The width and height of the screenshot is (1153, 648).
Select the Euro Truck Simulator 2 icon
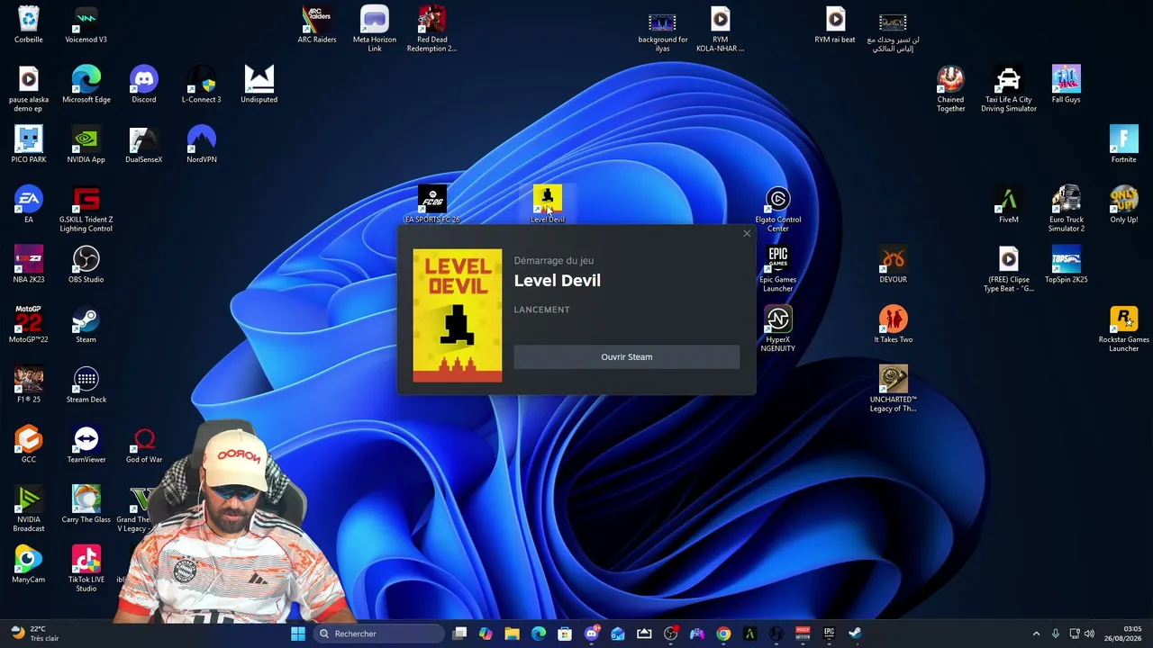[1067, 209]
